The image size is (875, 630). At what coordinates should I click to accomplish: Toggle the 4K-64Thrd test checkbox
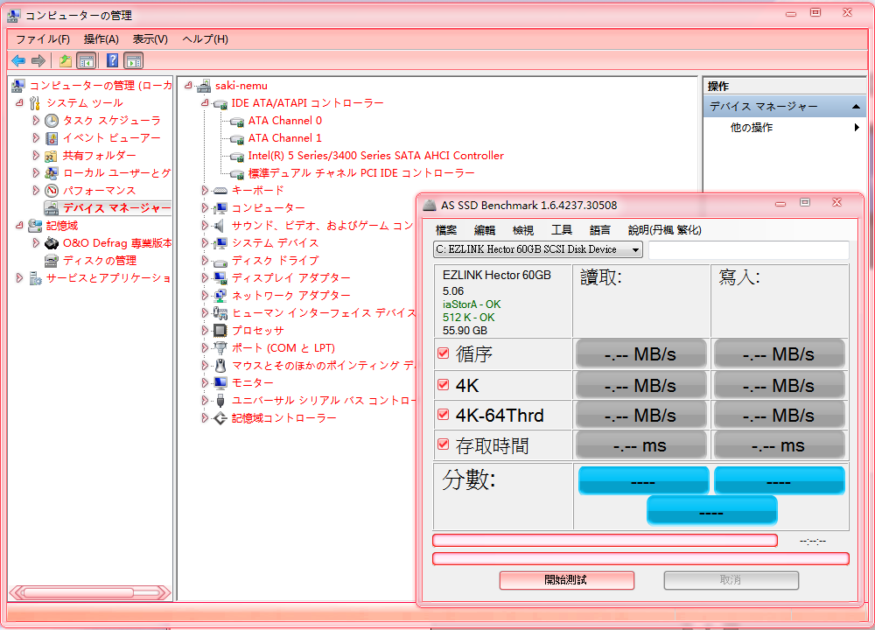click(443, 415)
